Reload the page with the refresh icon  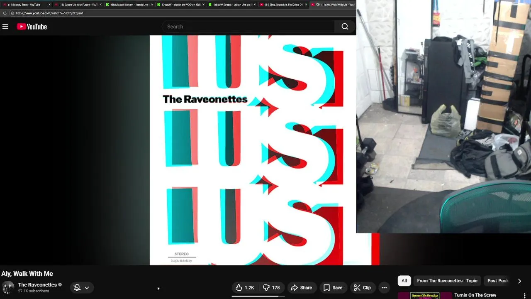click(5, 13)
